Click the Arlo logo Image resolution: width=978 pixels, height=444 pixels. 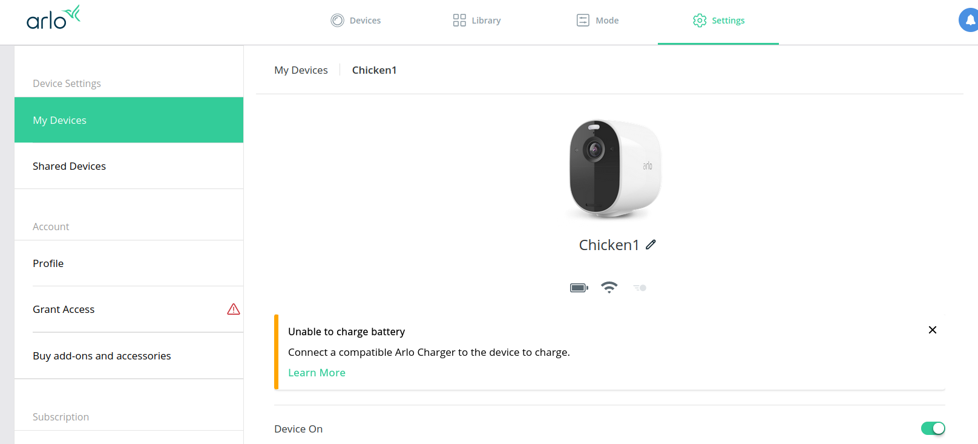point(53,18)
